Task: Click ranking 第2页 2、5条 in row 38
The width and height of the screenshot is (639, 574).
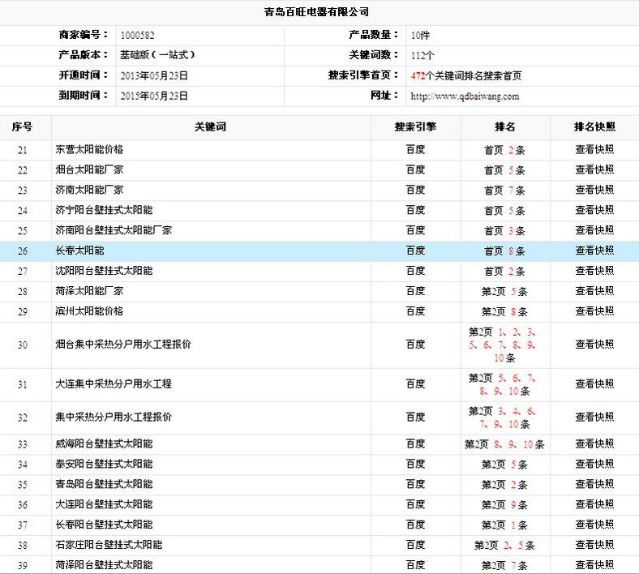Action: (x=504, y=546)
